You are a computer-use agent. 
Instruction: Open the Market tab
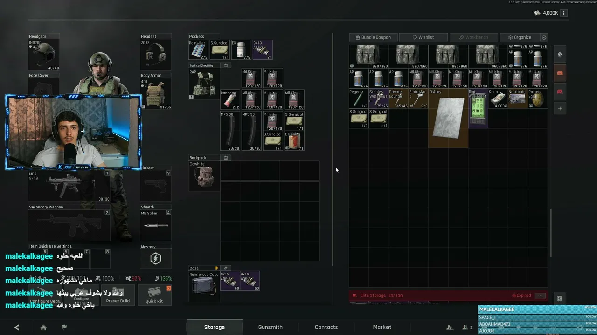(382, 327)
